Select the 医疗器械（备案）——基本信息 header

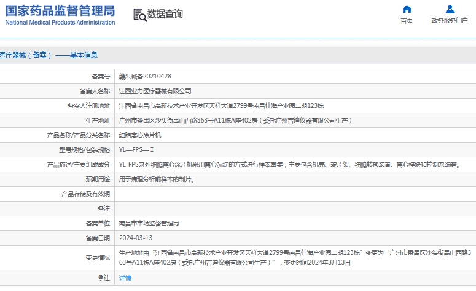point(49,55)
